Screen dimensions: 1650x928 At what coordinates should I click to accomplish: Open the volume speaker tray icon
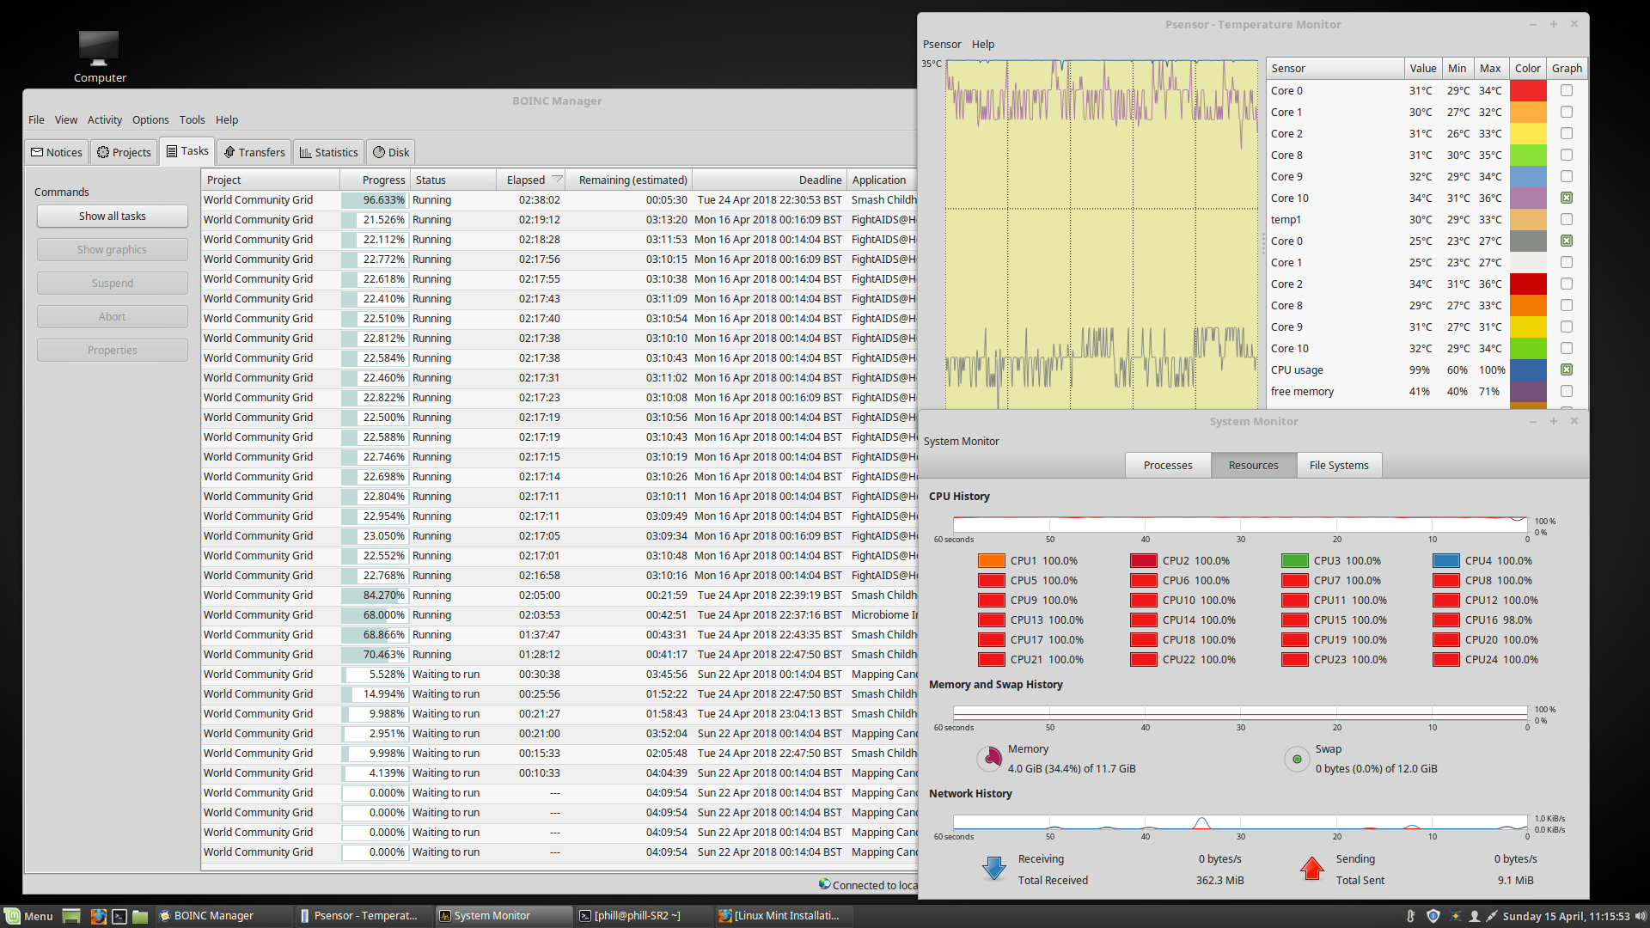[1640, 916]
